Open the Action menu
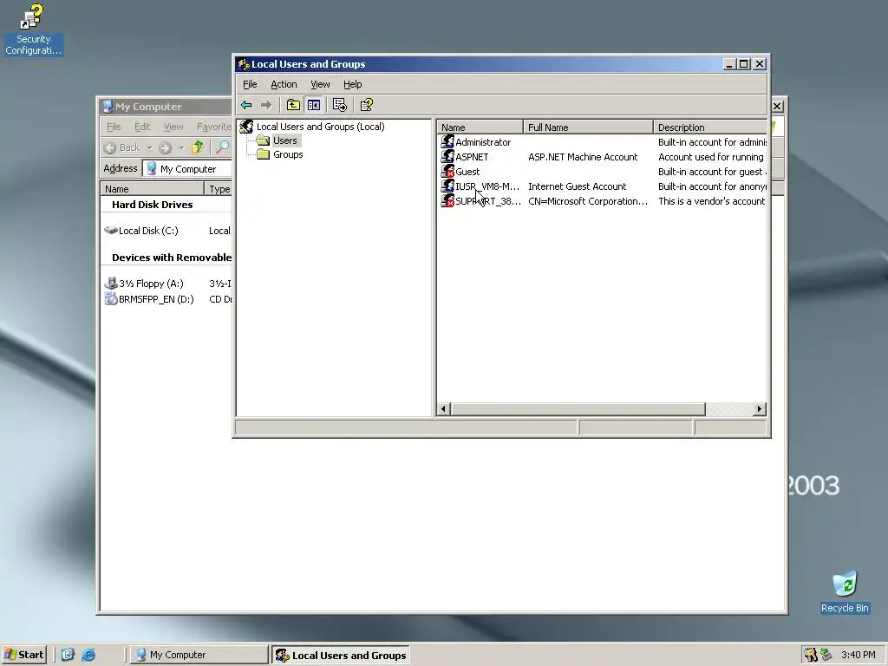This screenshot has width=888, height=666. tap(284, 84)
